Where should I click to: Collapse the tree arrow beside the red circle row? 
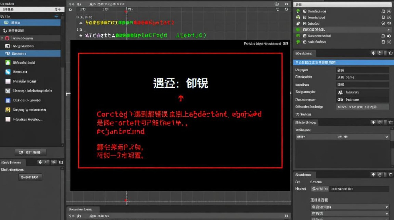2,38
